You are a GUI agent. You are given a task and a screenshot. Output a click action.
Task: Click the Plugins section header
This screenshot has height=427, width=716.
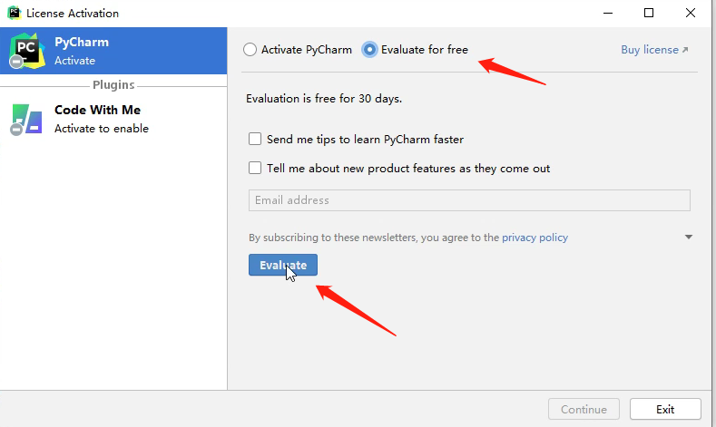[113, 85]
